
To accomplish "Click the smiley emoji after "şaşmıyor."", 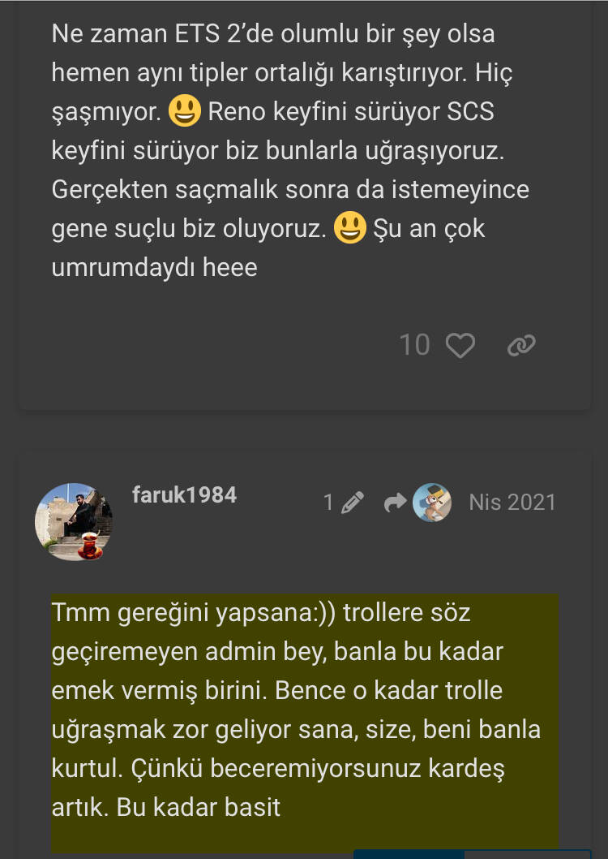I will [x=185, y=111].
